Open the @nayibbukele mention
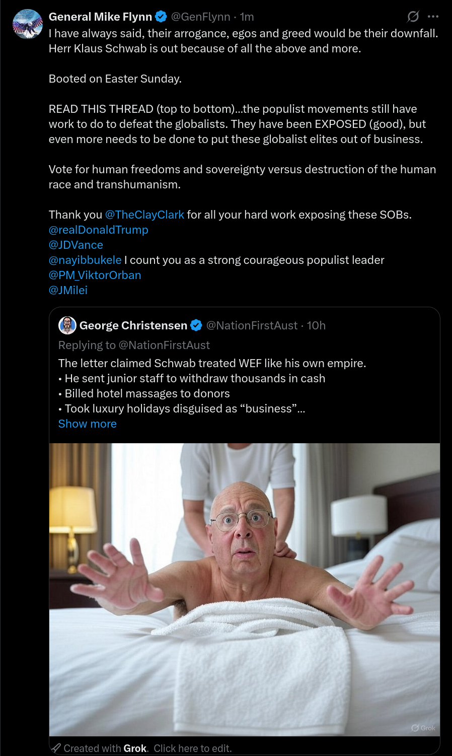 coord(85,260)
